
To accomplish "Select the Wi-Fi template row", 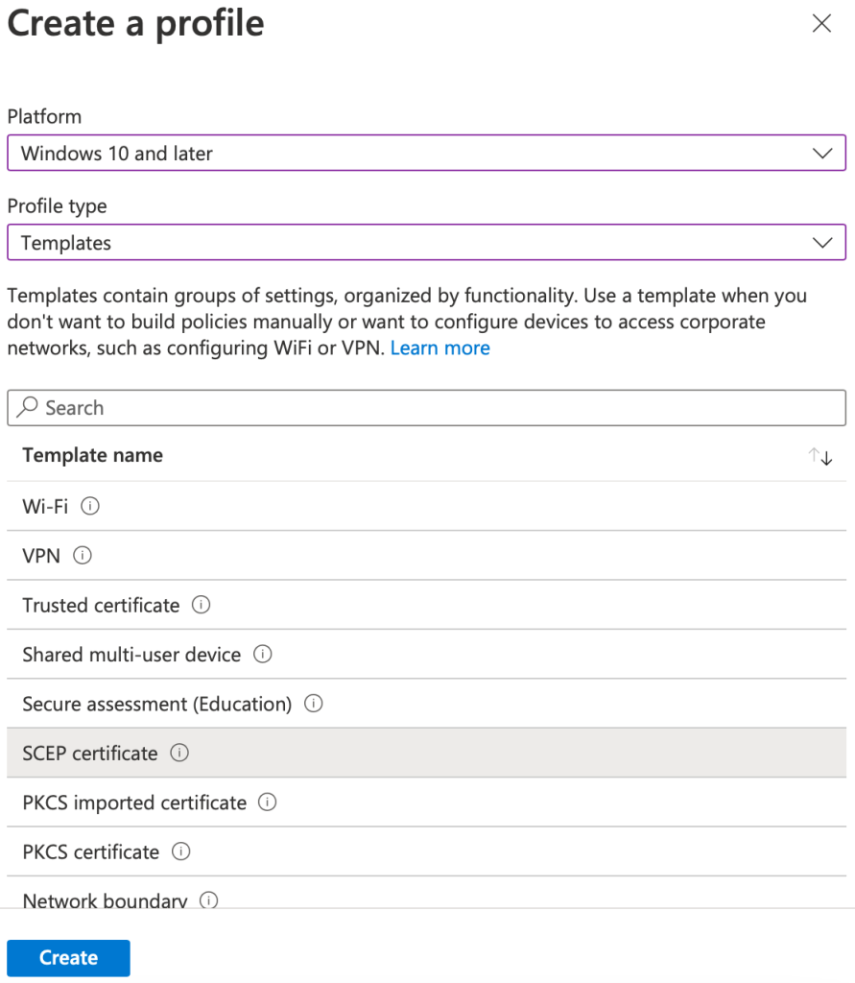I will 426,506.
